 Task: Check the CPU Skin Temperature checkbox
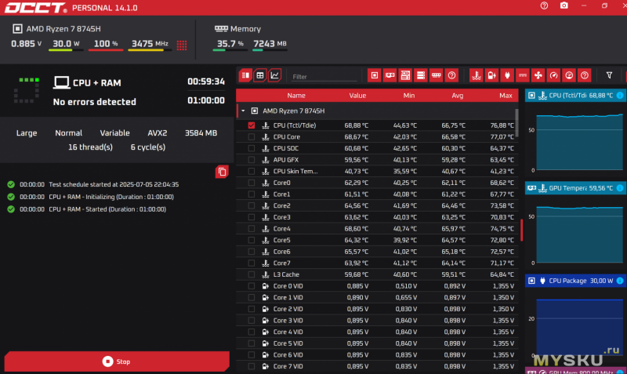coord(251,171)
